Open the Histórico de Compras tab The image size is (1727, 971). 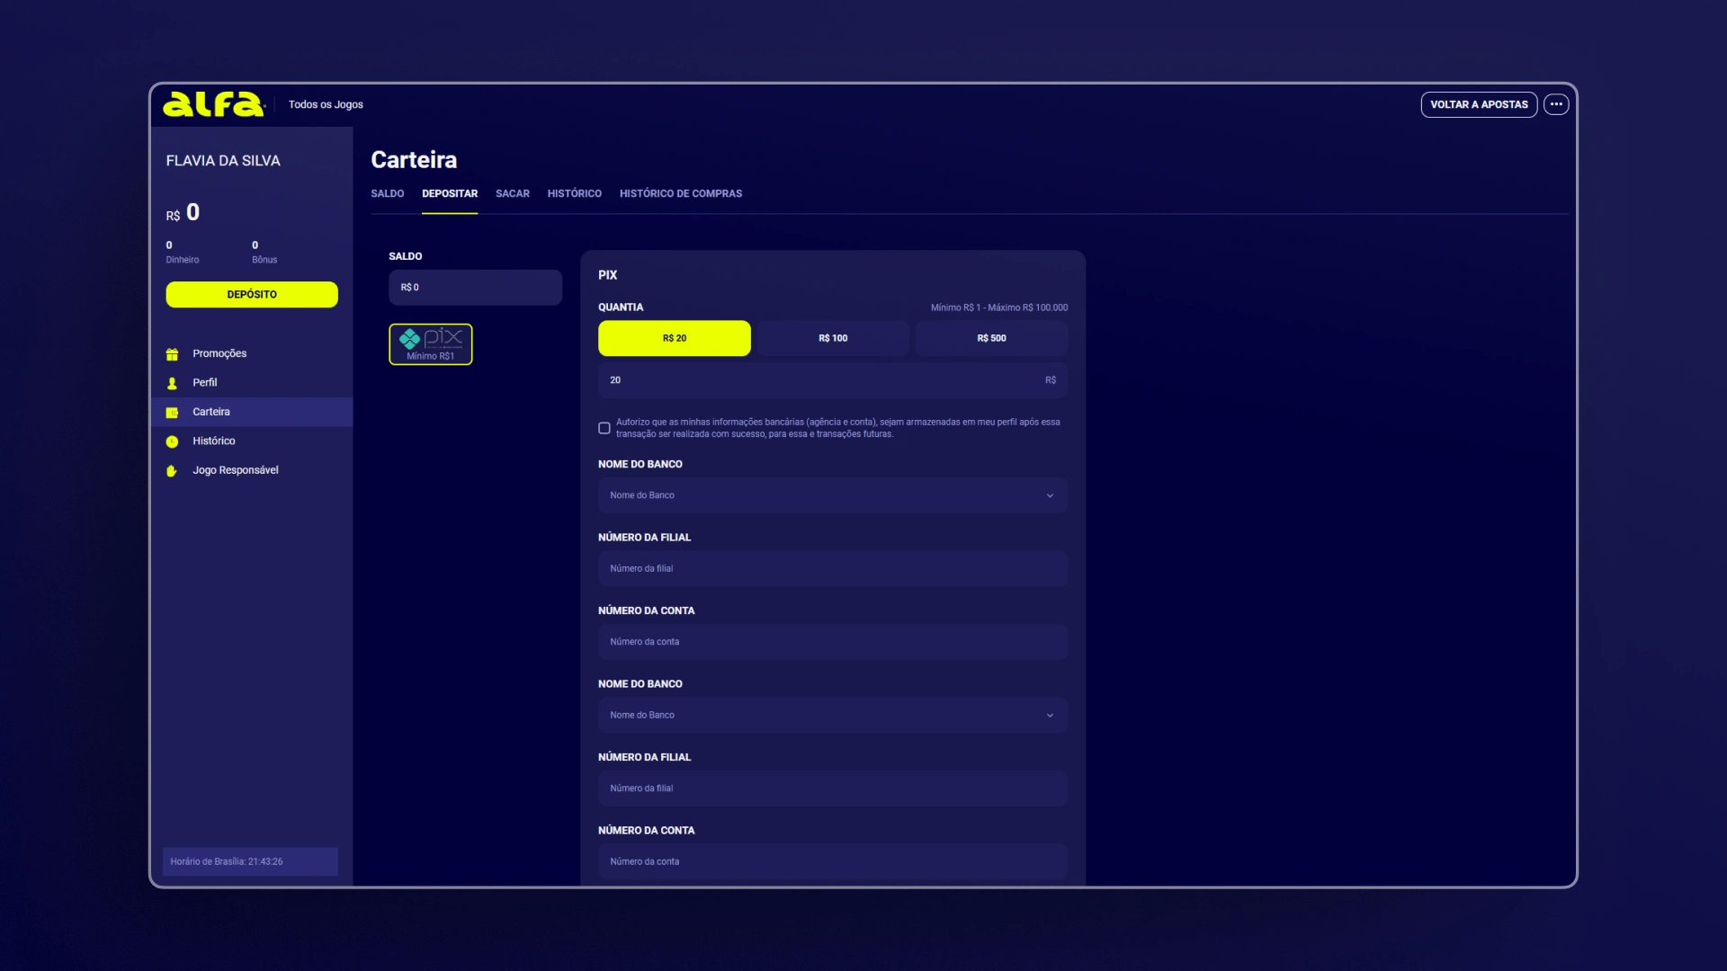(680, 193)
